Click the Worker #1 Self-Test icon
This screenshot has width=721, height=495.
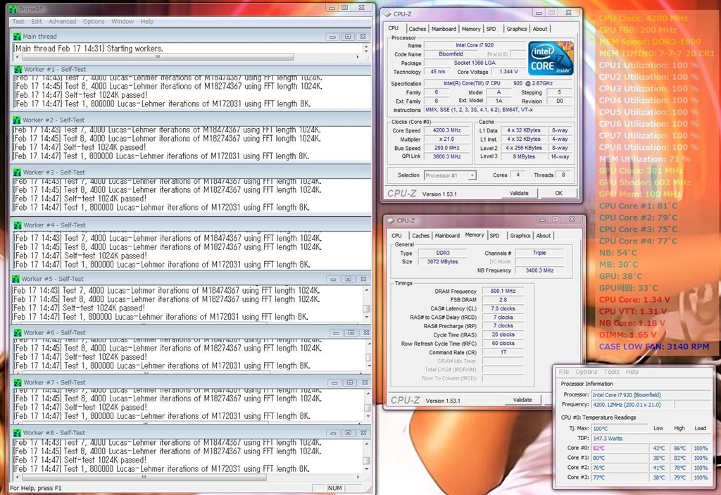click(16, 70)
